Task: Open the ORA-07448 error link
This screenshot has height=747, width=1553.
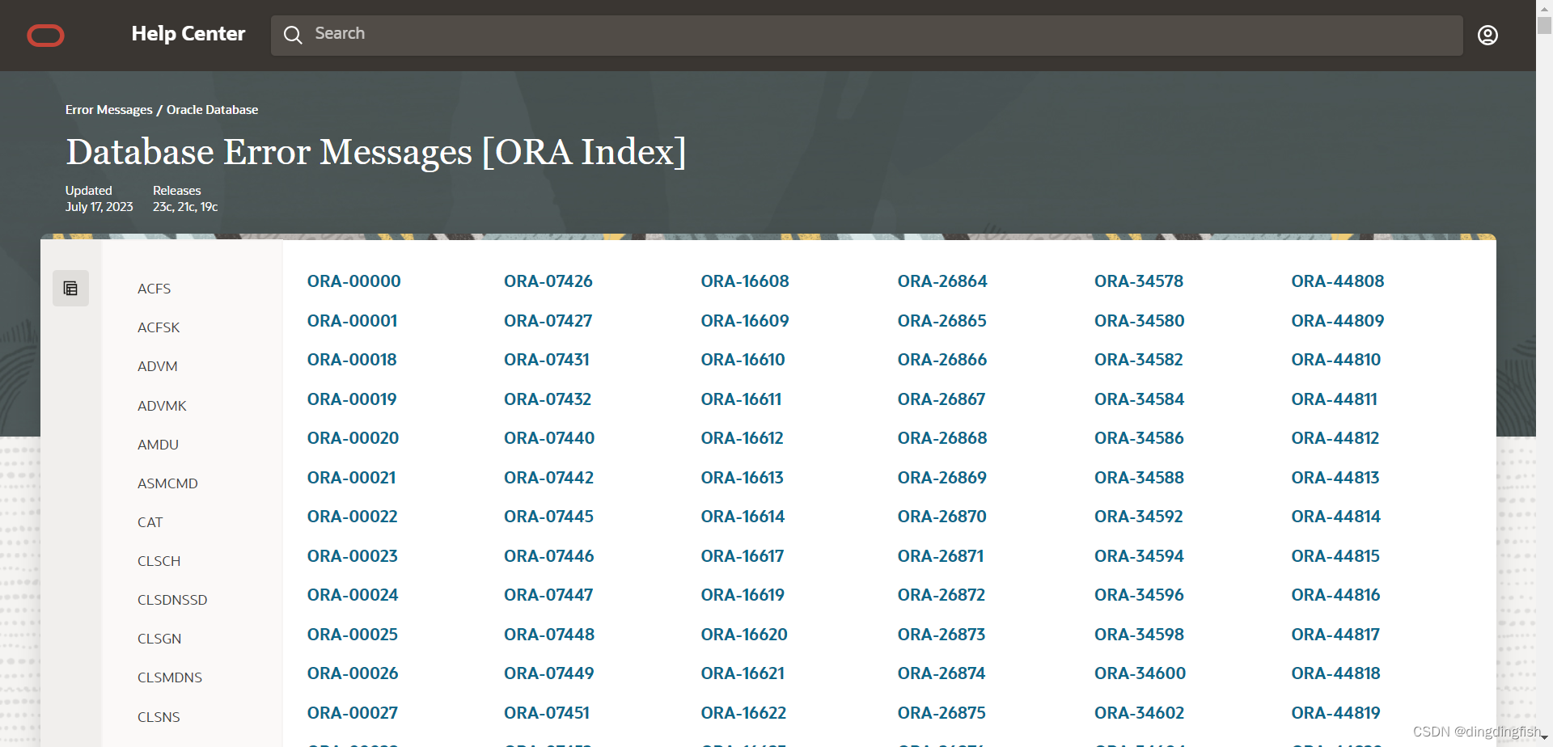Action: pyautogui.click(x=548, y=635)
